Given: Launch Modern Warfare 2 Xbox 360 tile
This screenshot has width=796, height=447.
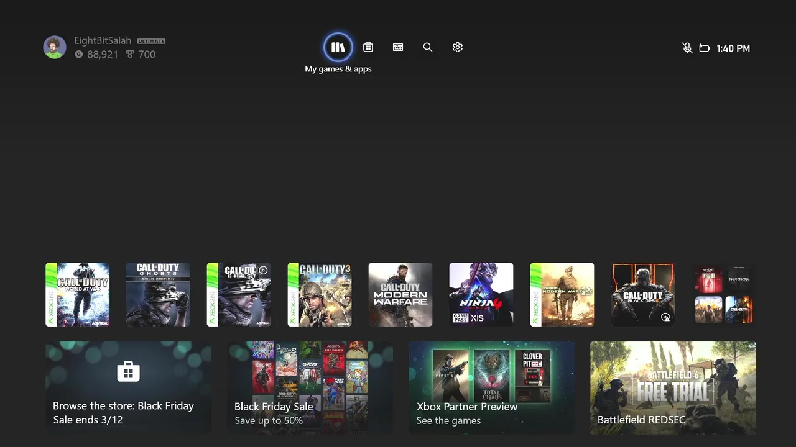Looking at the screenshot, I should tap(562, 294).
